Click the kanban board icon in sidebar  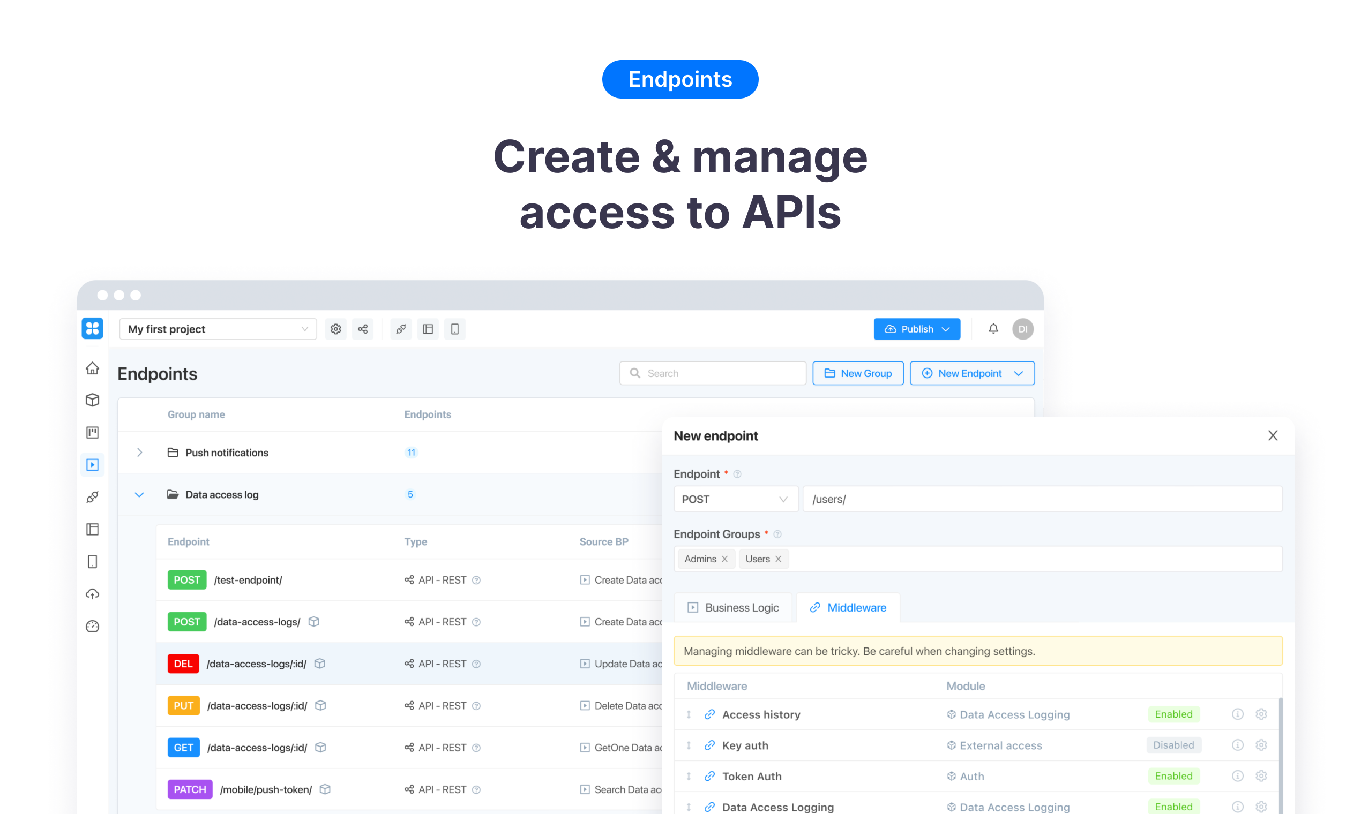click(x=93, y=432)
